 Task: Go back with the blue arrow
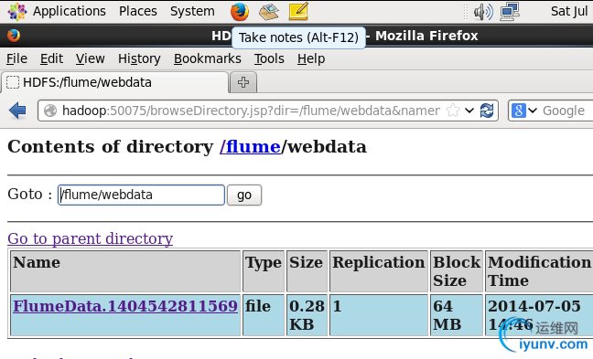(x=17, y=111)
